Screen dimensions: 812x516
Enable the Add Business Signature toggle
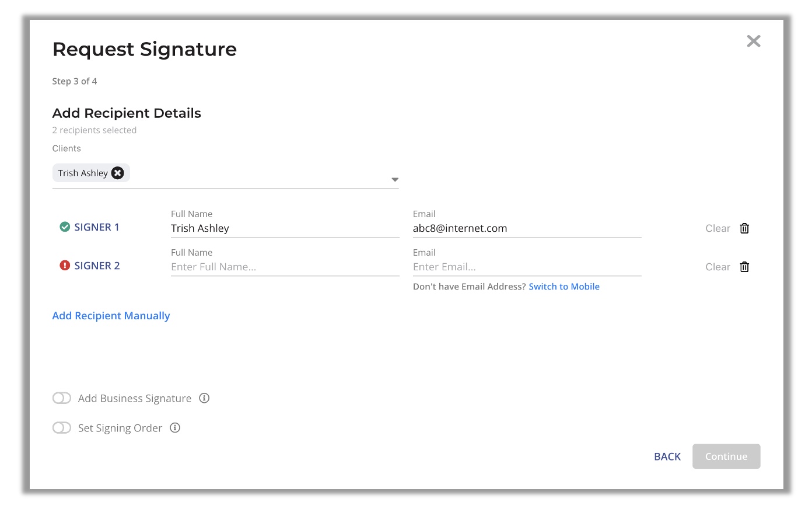62,398
